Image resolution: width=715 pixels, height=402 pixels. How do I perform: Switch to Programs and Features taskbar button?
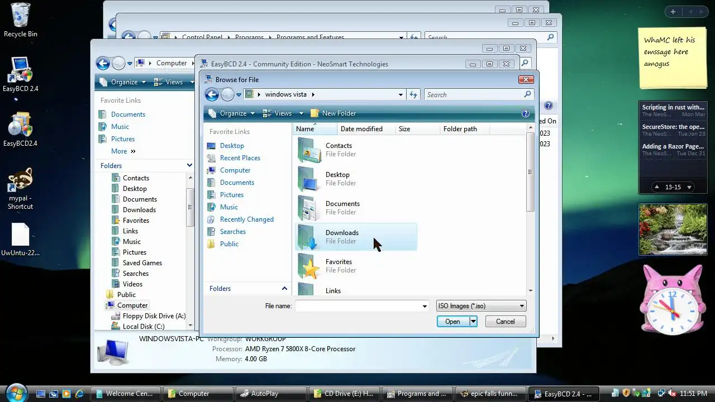tap(417, 394)
